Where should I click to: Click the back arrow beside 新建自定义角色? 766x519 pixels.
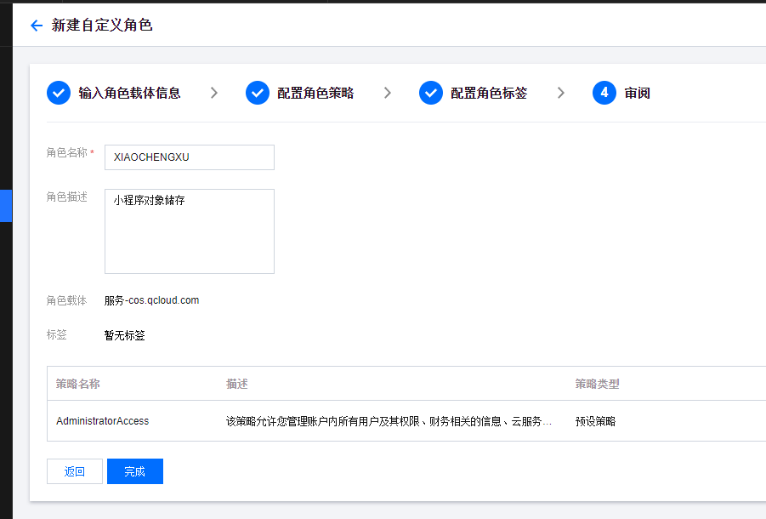click(x=36, y=26)
